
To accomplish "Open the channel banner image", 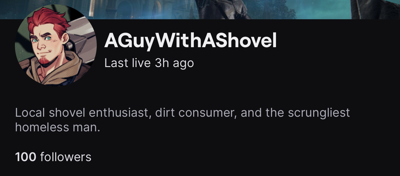I will point(200,9).
